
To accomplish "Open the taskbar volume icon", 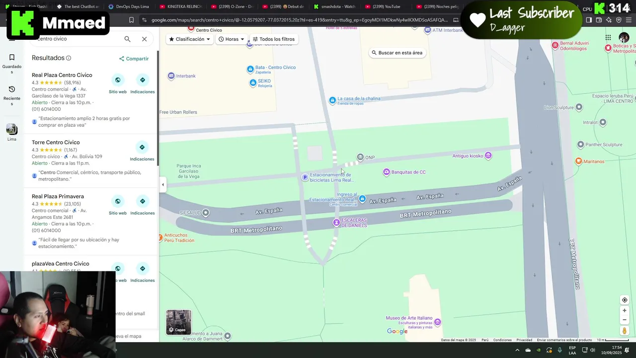I will pos(592,350).
